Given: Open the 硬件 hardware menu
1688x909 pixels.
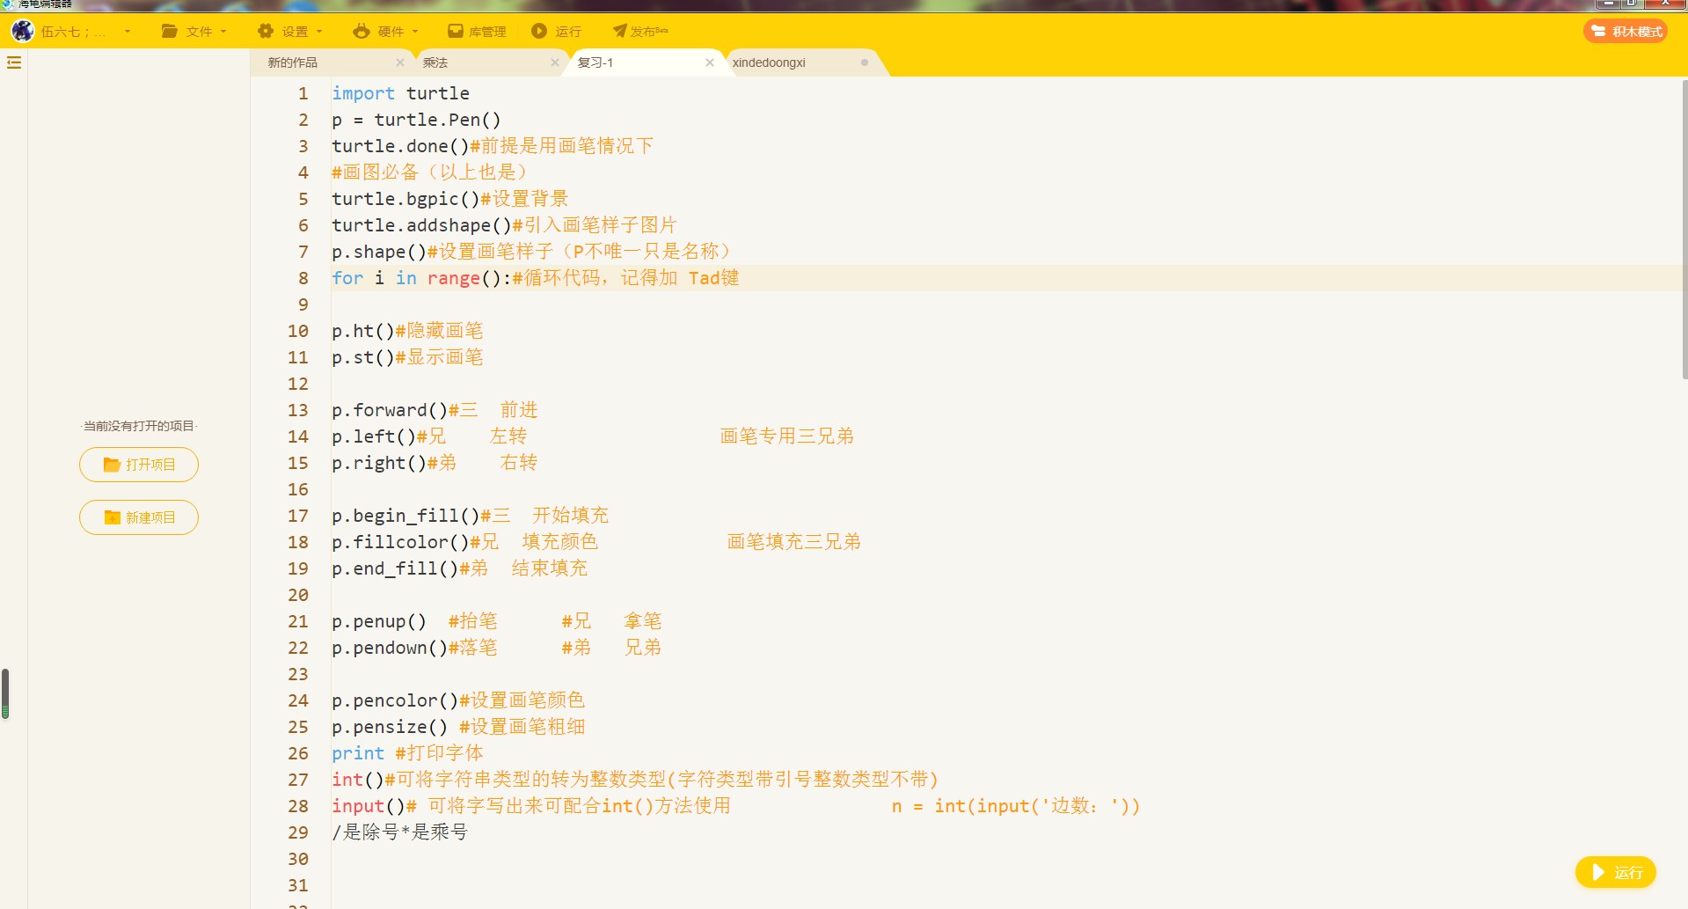Looking at the screenshot, I should pyautogui.click(x=386, y=32).
